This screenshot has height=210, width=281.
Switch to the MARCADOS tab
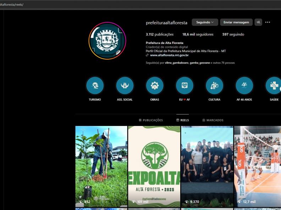point(213,120)
